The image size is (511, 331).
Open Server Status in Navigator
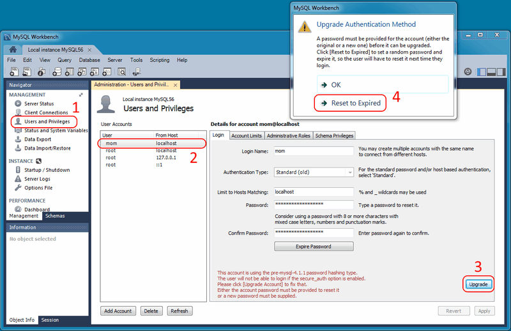(38, 104)
